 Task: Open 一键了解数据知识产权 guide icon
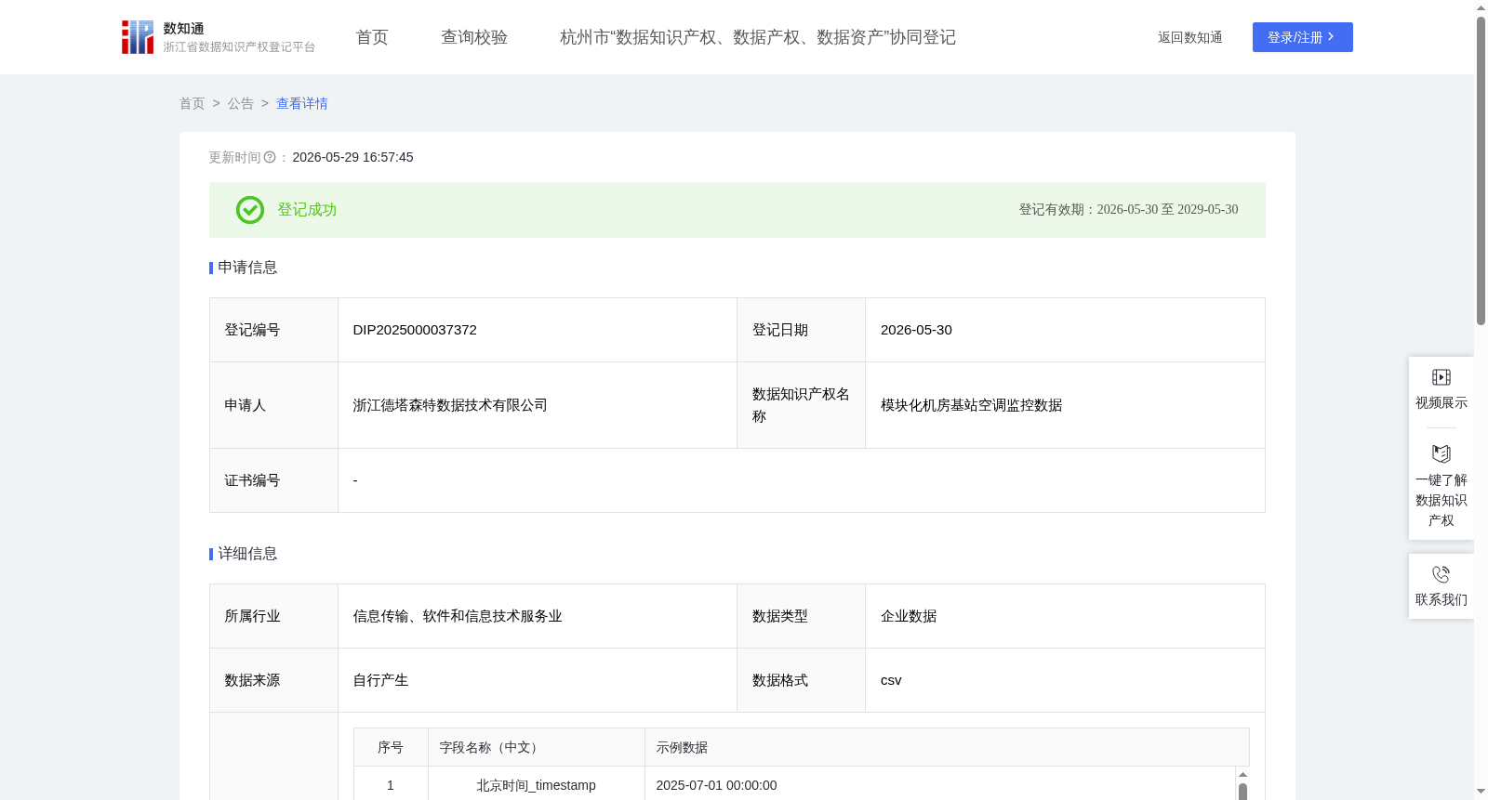pos(1441,454)
